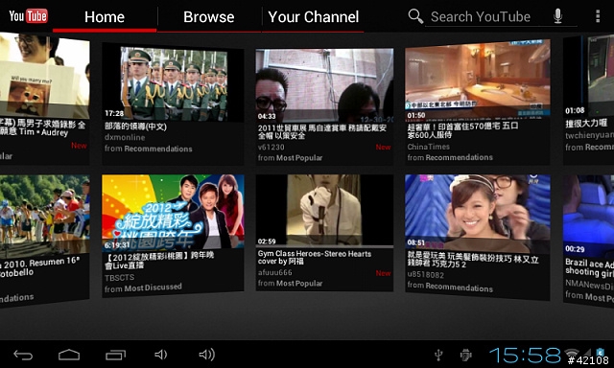This screenshot has height=368, width=614.
Task: Play the 17:28 soldiers video thumbnail
Action: [173, 83]
